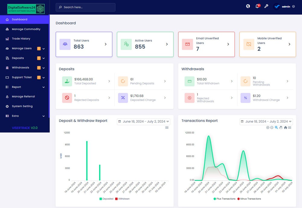Open the Deposit & Withdraw date range dropdown

tap(144, 121)
